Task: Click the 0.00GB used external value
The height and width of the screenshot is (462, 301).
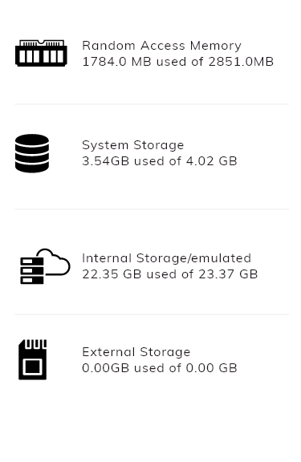Action: click(x=105, y=368)
